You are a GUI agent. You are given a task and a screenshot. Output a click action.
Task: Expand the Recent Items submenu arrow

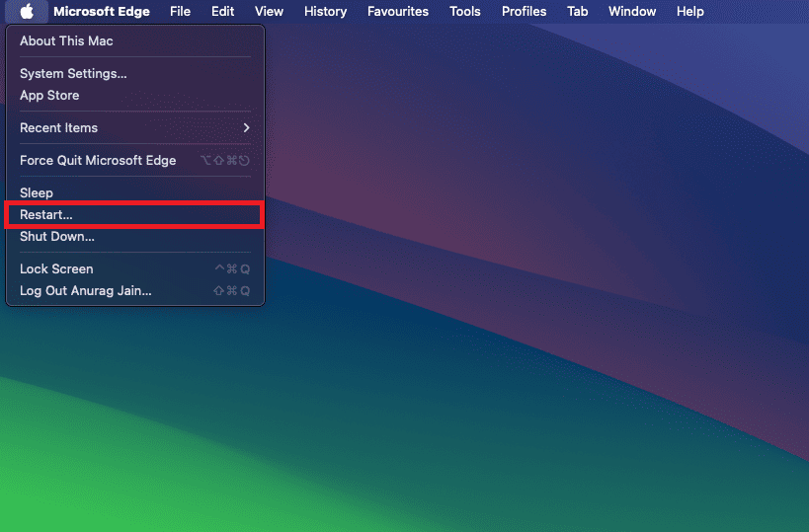click(x=246, y=128)
